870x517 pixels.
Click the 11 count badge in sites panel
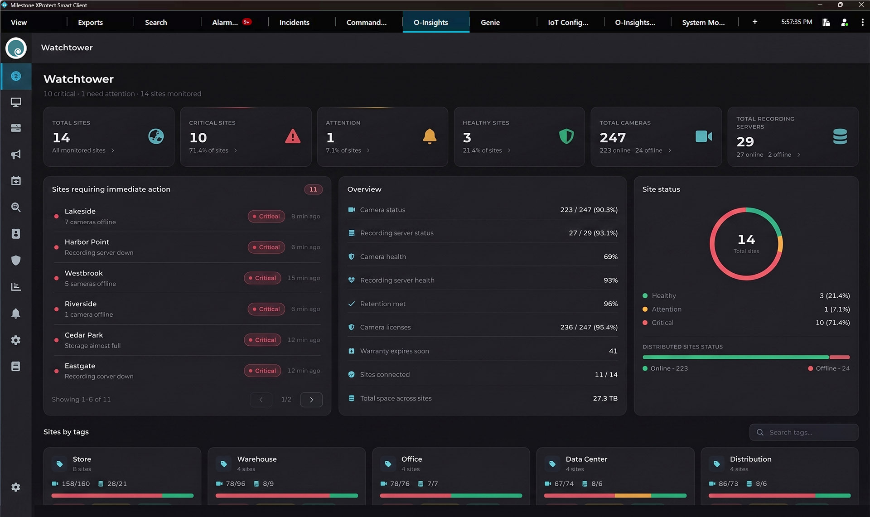pos(313,189)
